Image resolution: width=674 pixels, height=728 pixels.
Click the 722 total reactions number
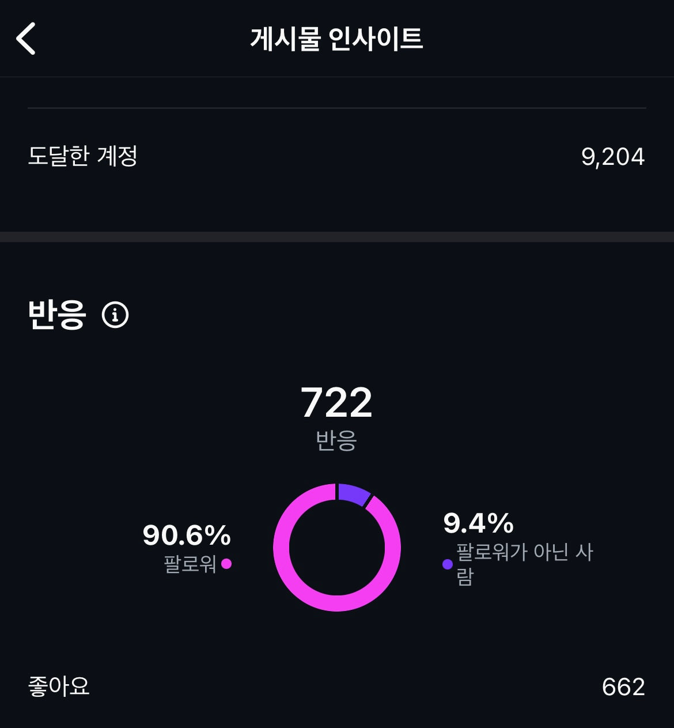tap(336, 402)
